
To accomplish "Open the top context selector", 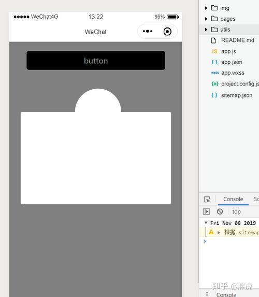I will click(236, 211).
